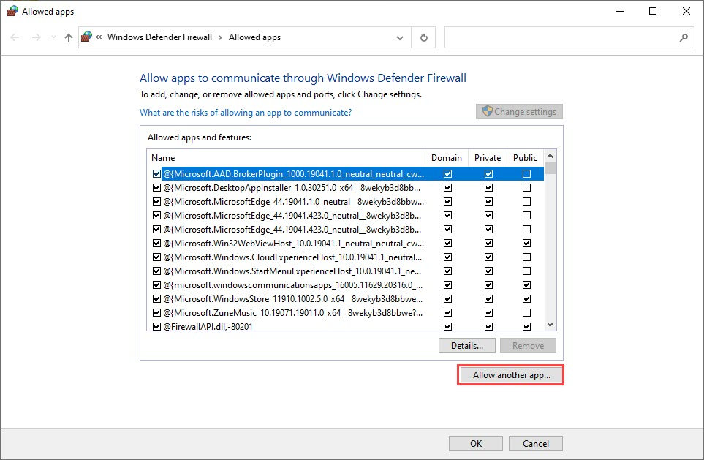Go up one level with Up arrow

point(68,38)
